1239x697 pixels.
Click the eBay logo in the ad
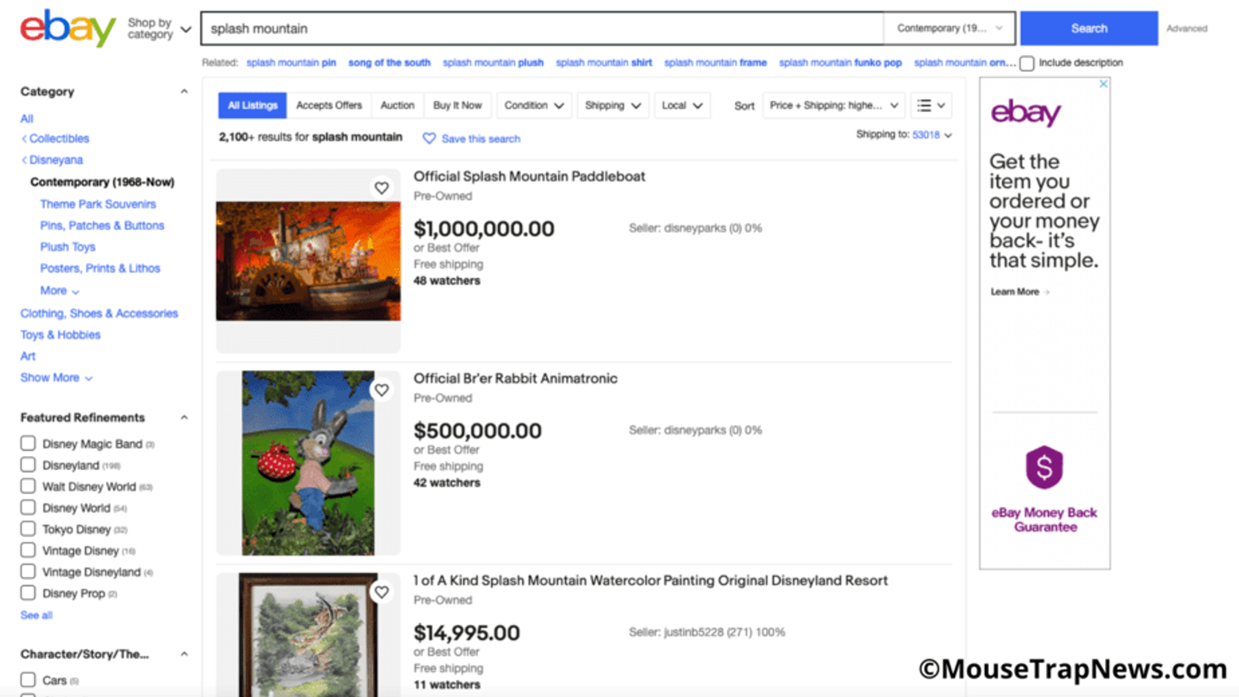(1026, 113)
